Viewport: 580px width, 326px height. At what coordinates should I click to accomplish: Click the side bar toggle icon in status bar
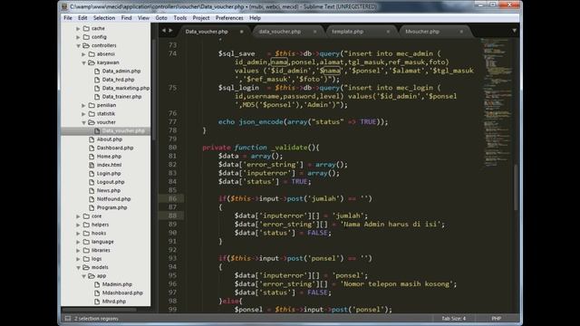click(68, 318)
